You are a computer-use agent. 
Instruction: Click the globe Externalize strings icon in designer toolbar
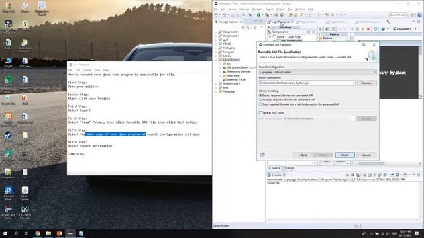coord(383,29)
